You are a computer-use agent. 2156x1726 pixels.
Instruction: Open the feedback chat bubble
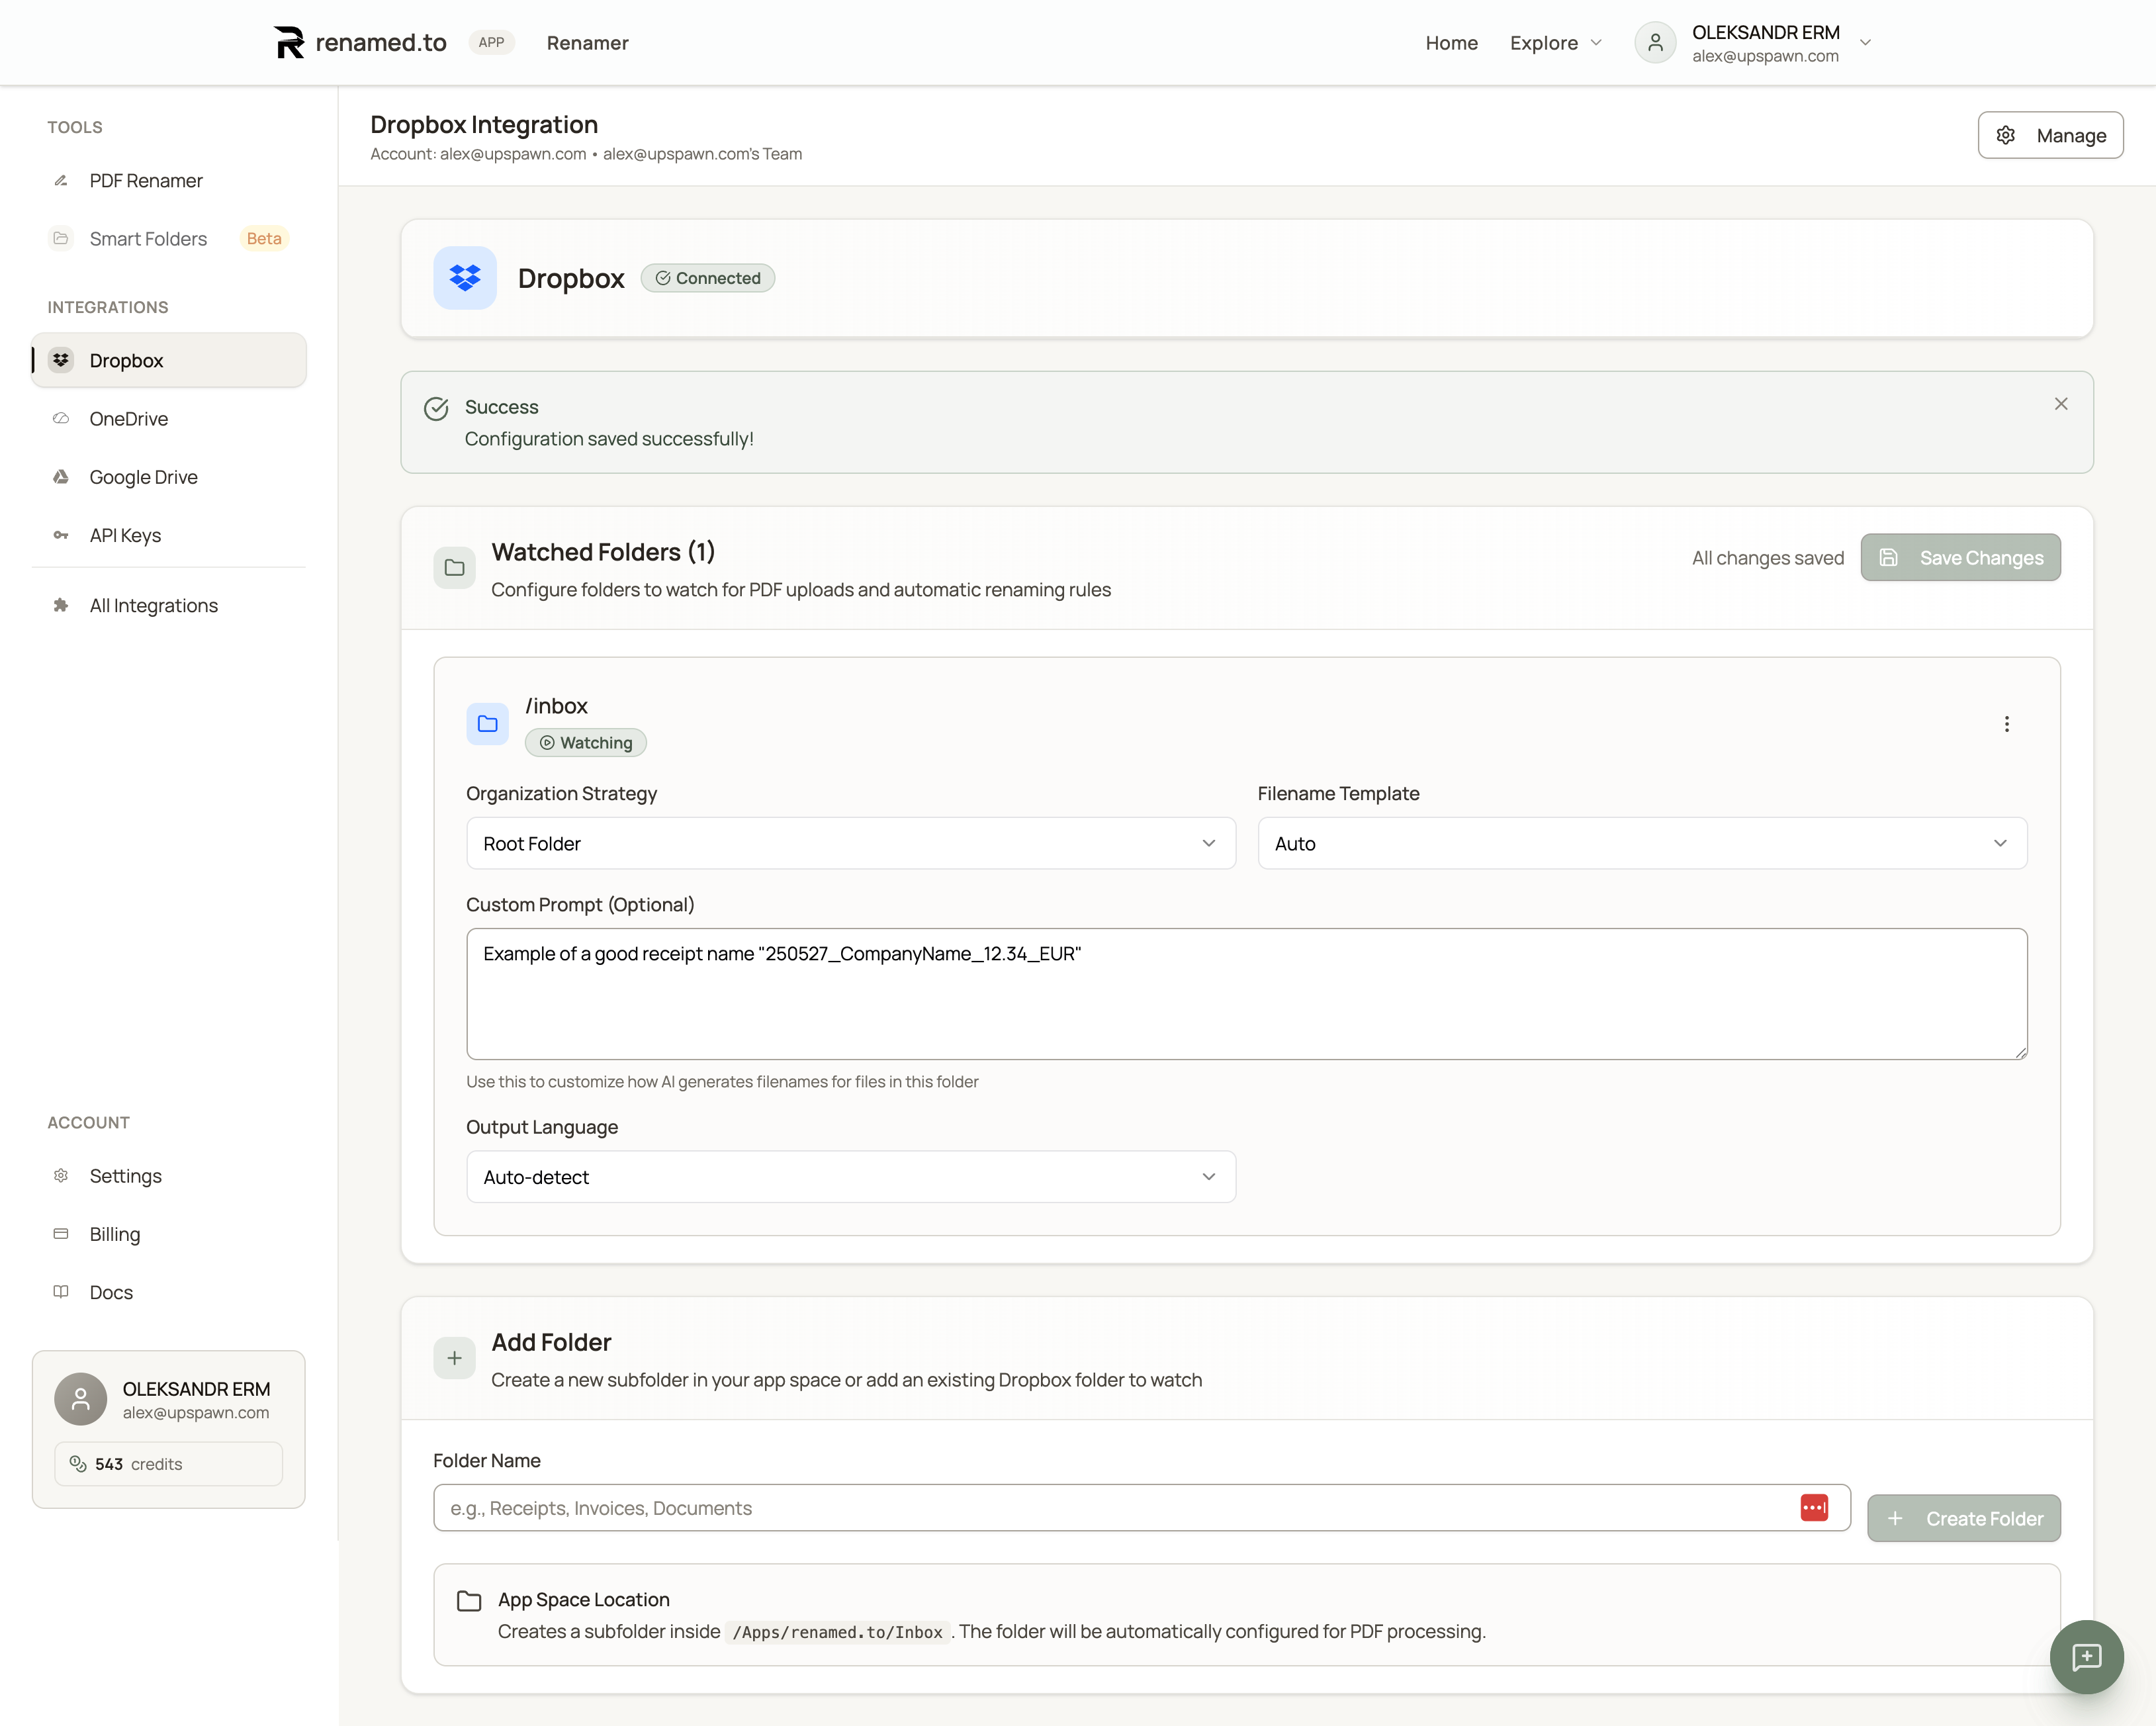point(2086,1657)
